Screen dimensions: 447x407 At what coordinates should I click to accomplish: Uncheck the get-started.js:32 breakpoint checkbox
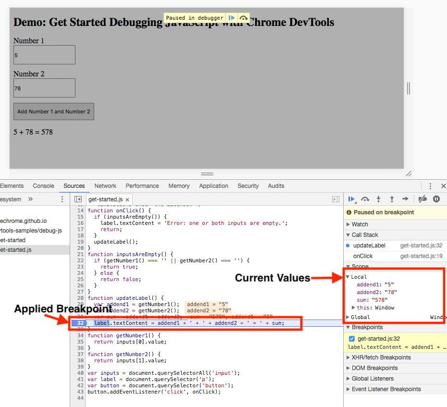tap(352, 339)
